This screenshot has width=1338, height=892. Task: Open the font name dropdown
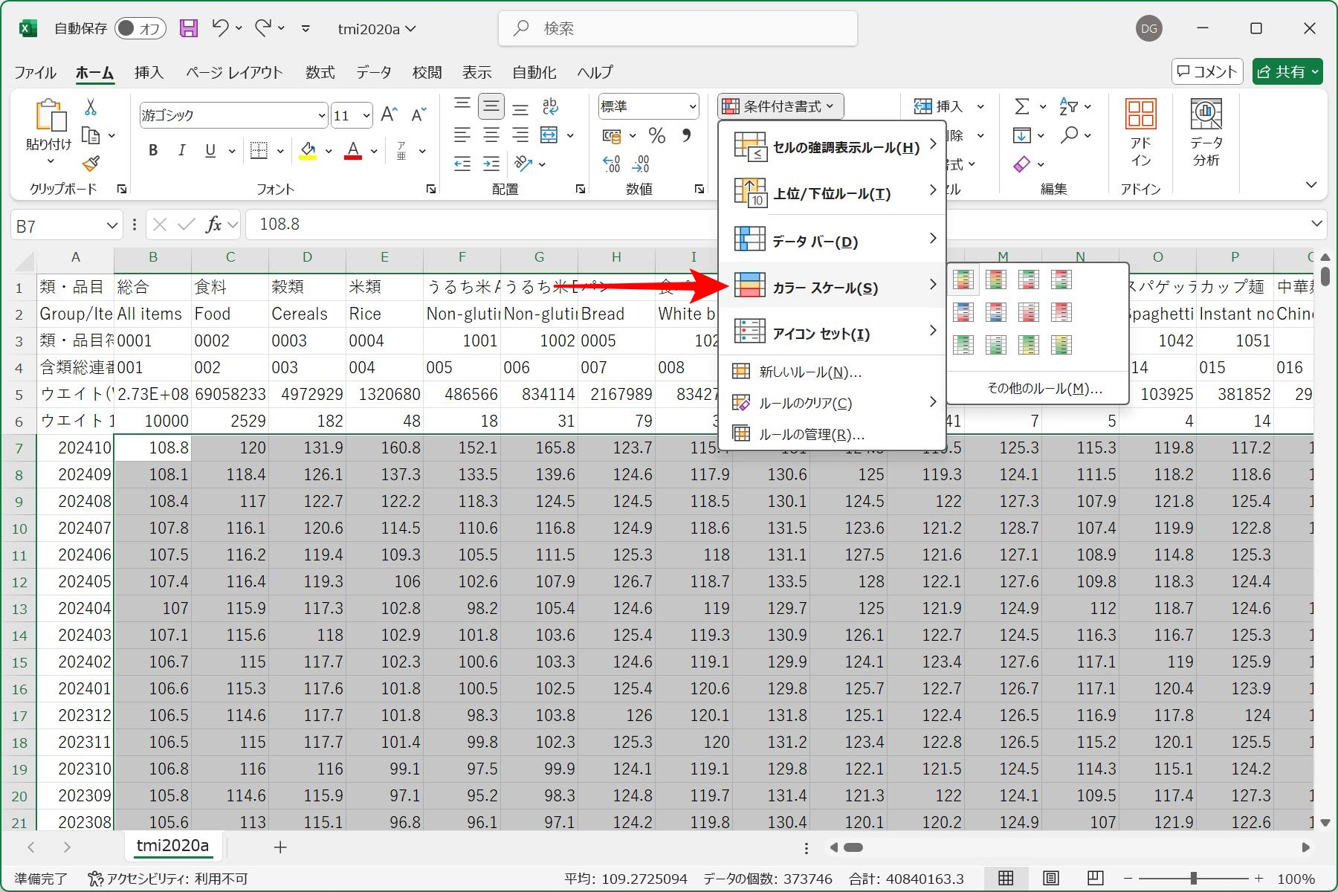click(321, 115)
